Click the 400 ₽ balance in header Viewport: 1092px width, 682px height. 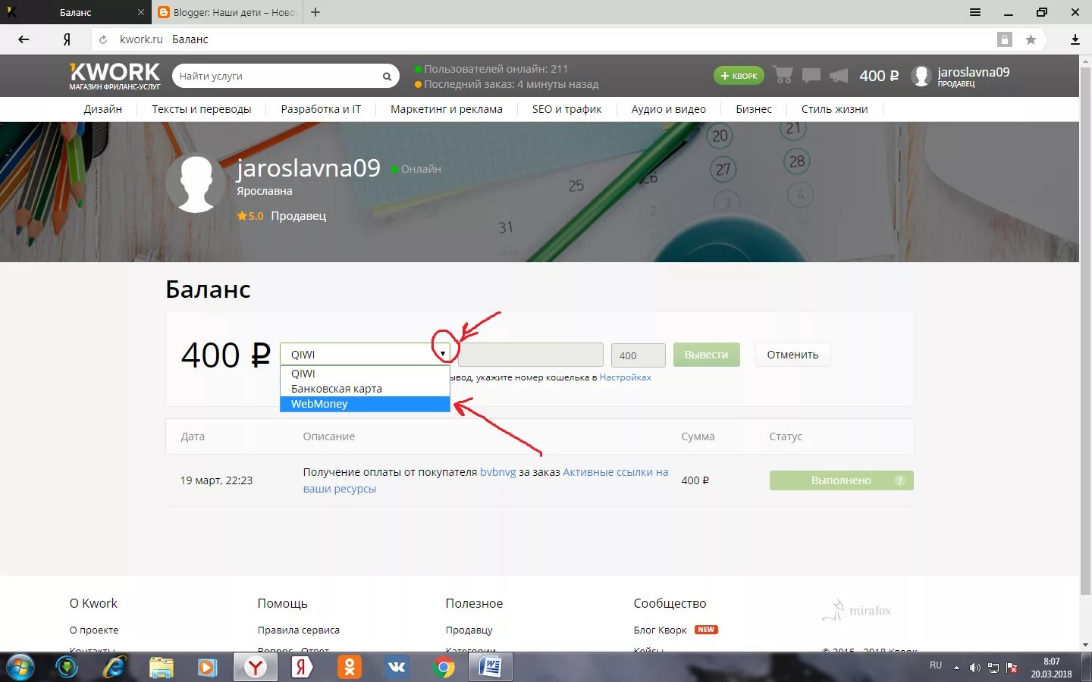879,76
